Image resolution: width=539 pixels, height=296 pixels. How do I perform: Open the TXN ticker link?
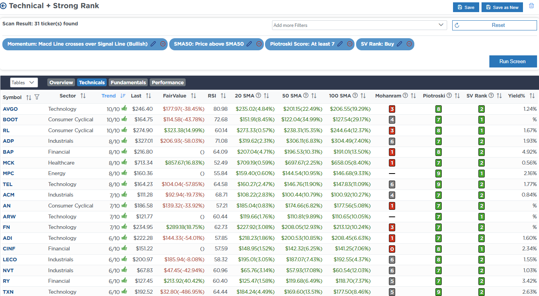click(8, 292)
